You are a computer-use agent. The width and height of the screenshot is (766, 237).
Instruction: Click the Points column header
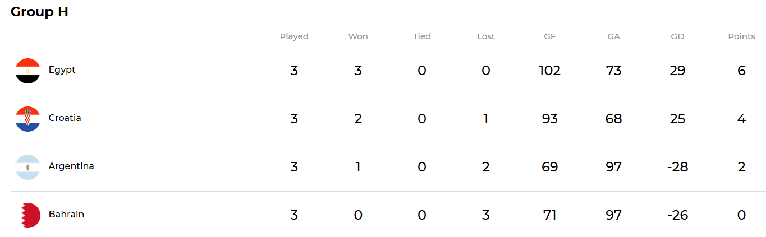(742, 36)
